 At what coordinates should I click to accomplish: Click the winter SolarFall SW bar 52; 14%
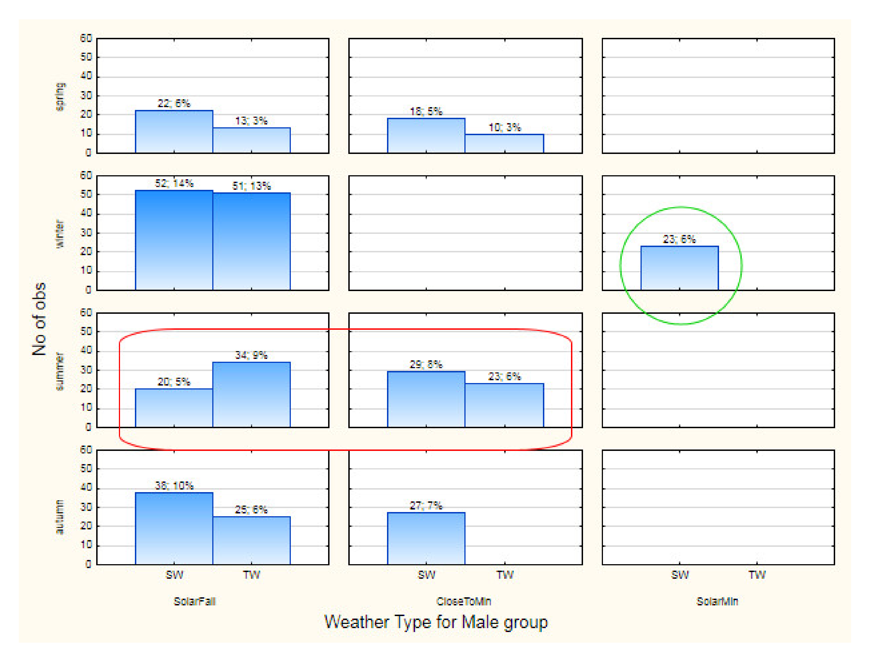(x=174, y=240)
